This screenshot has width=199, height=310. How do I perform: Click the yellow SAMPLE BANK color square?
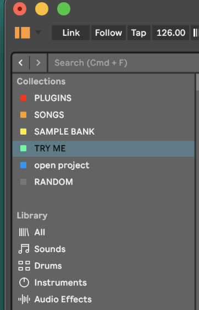tap(24, 132)
